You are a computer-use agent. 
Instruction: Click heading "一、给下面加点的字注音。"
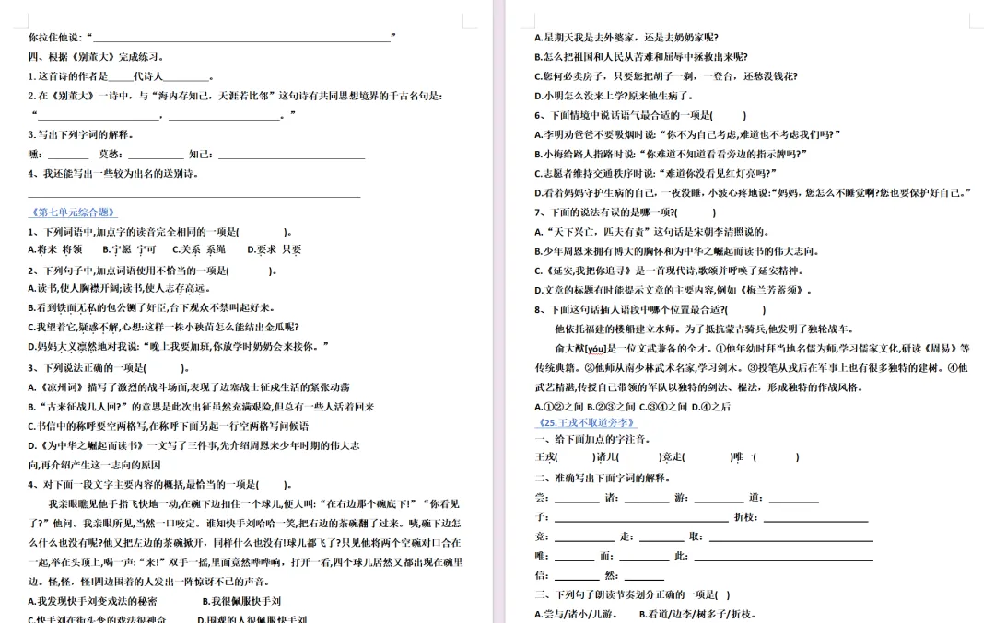pos(593,439)
